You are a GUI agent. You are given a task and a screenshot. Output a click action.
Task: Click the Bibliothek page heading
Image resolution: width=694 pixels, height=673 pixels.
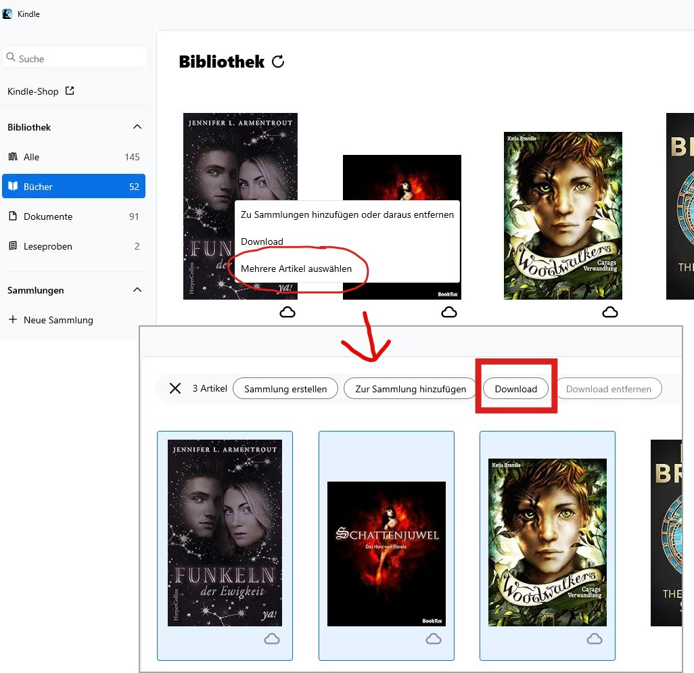(x=222, y=62)
